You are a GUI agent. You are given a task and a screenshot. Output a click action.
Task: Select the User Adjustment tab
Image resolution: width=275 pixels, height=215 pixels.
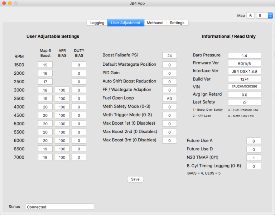125,23
